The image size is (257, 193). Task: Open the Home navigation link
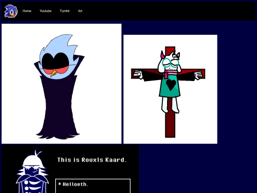(27, 11)
